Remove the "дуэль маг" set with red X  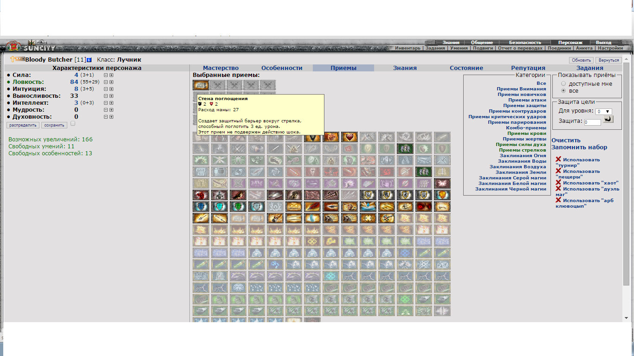(x=558, y=189)
